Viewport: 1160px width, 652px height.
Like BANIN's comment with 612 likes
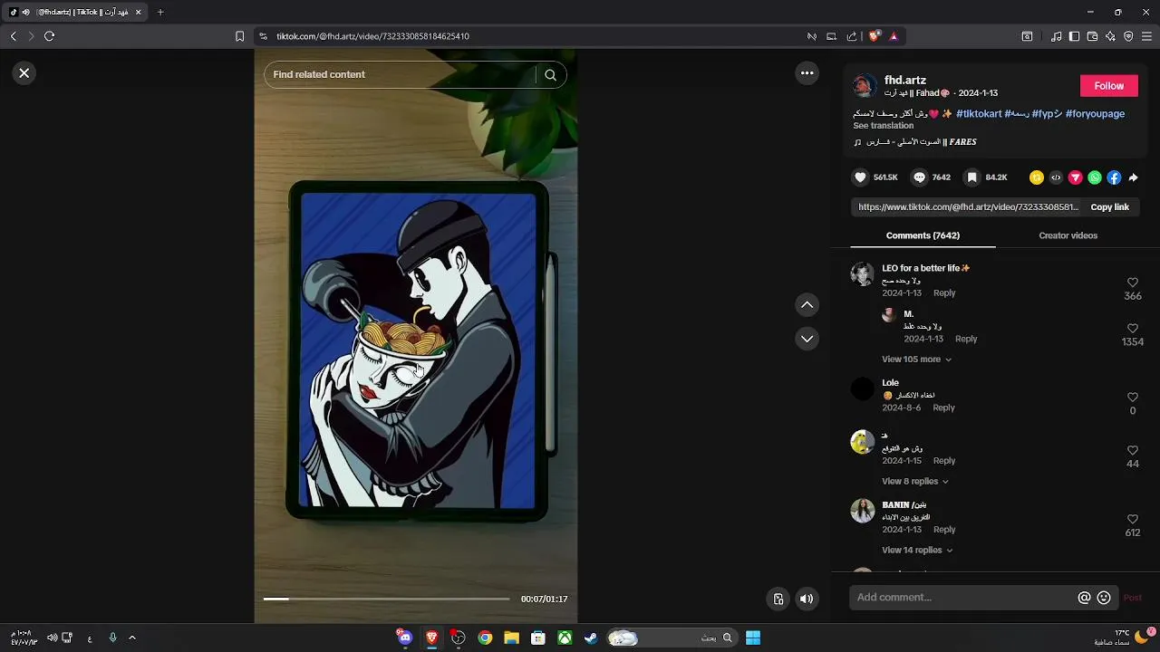click(1132, 520)
